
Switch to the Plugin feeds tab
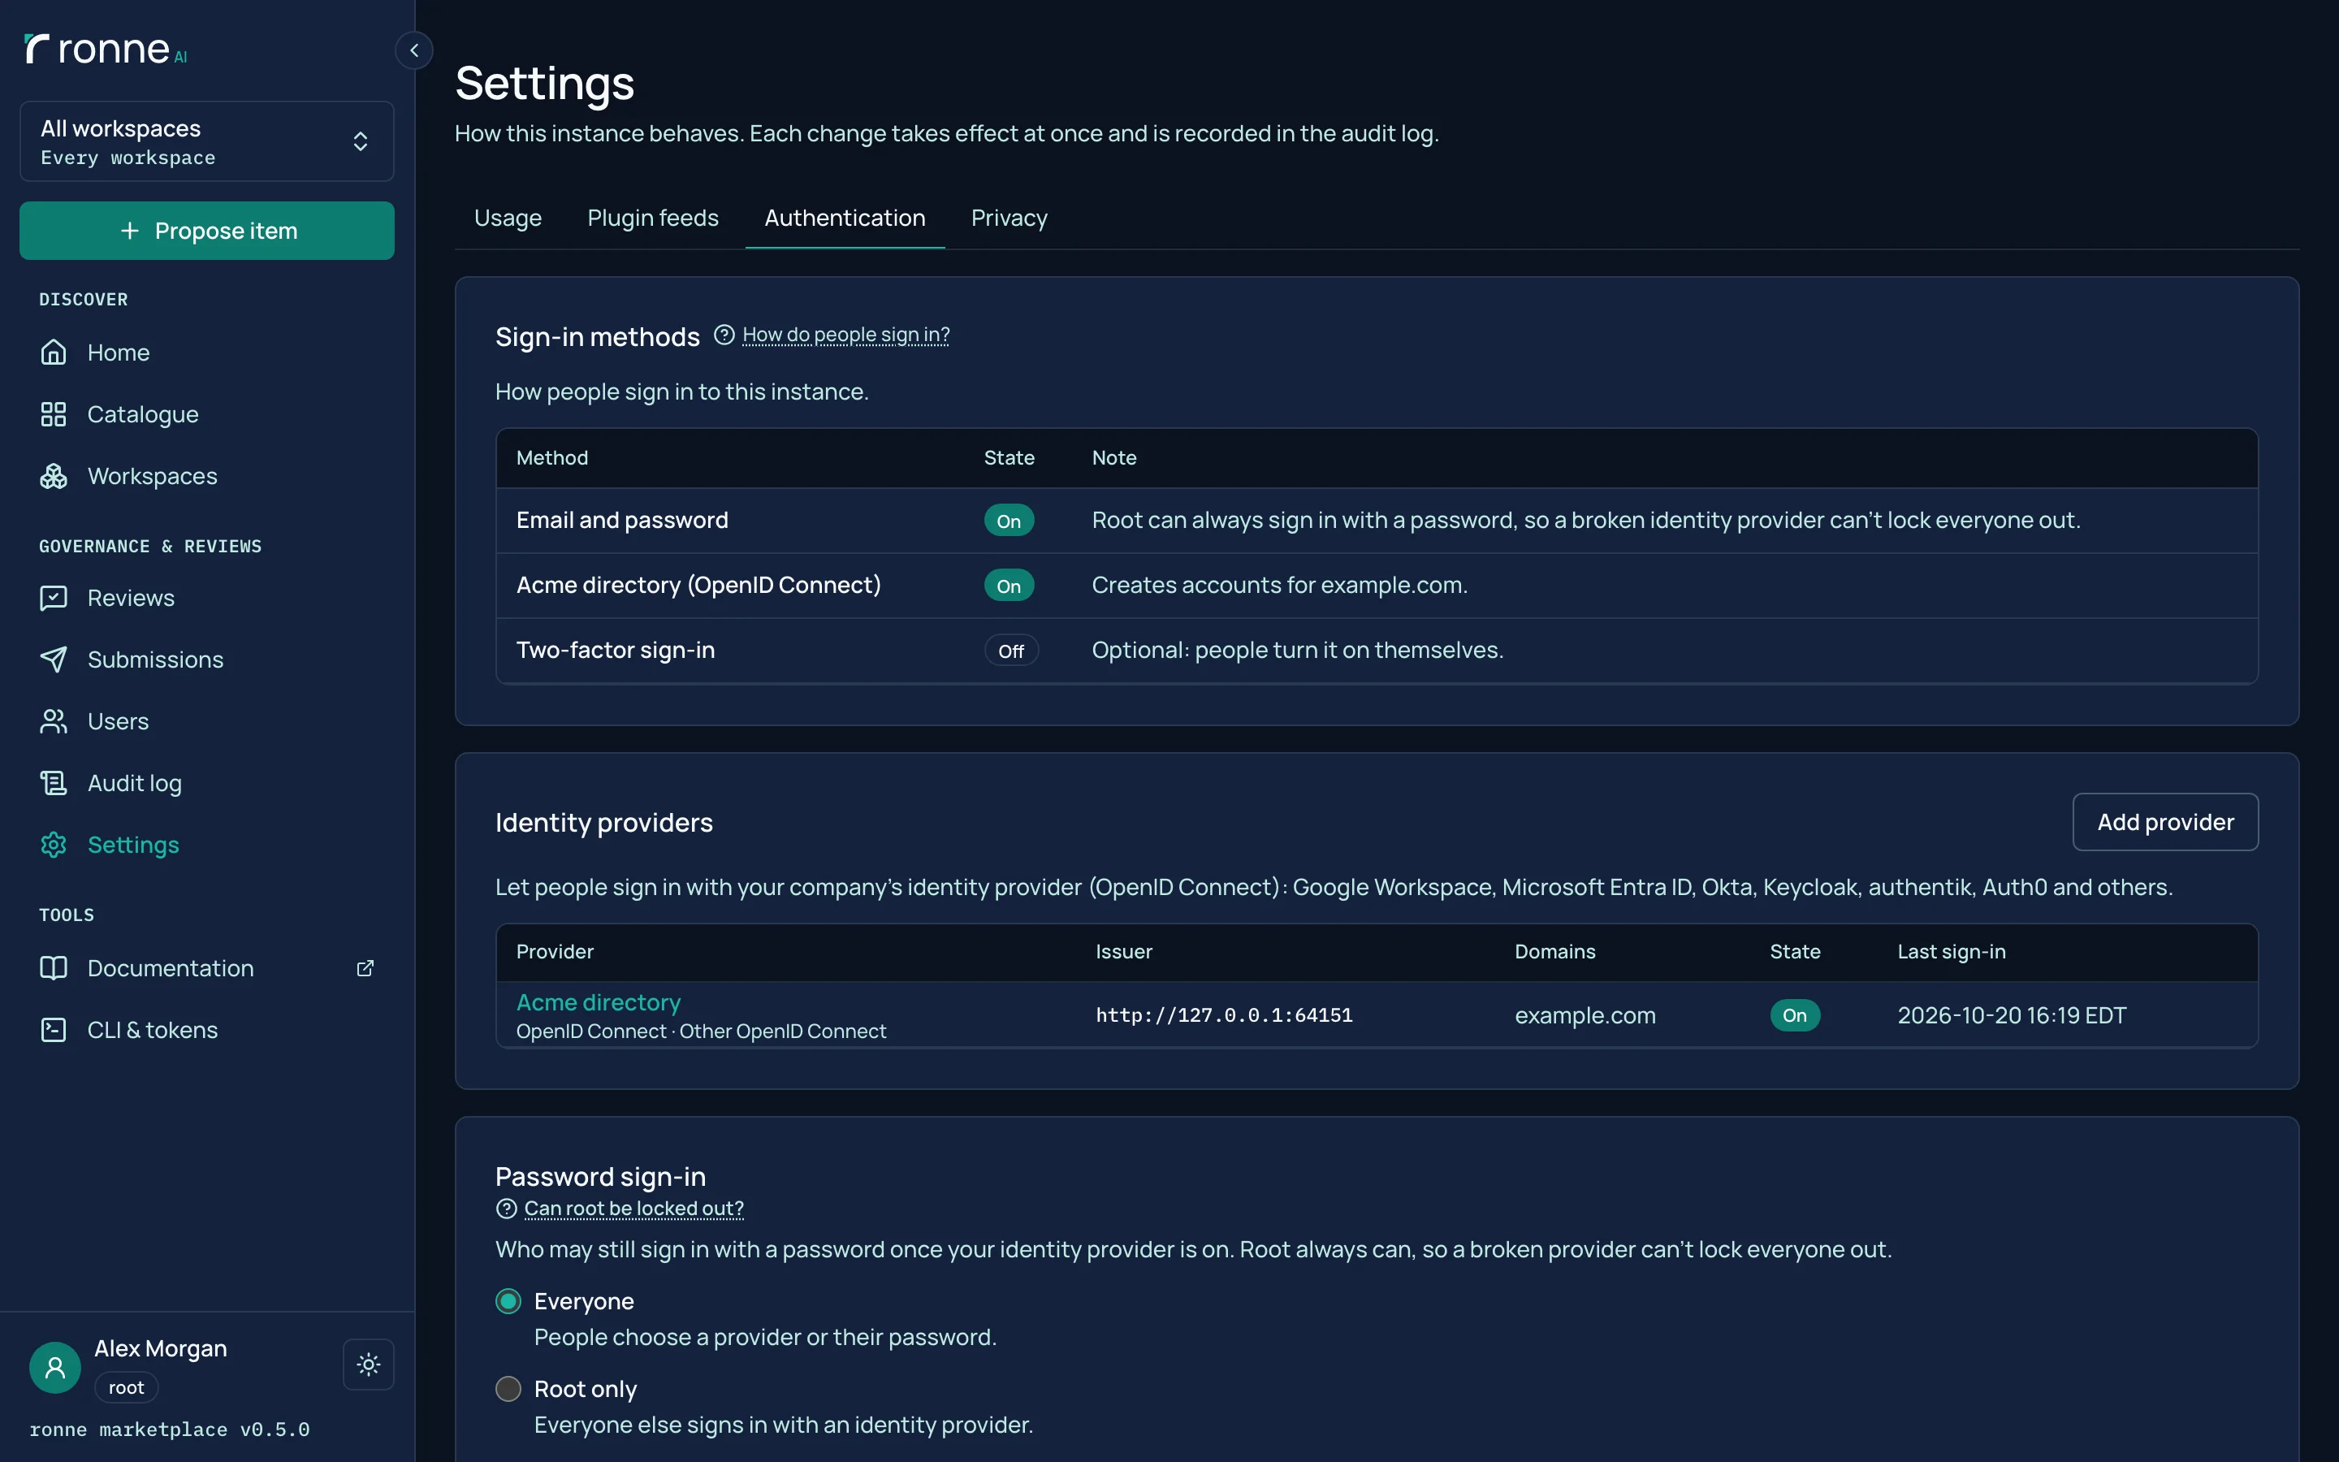653,218
